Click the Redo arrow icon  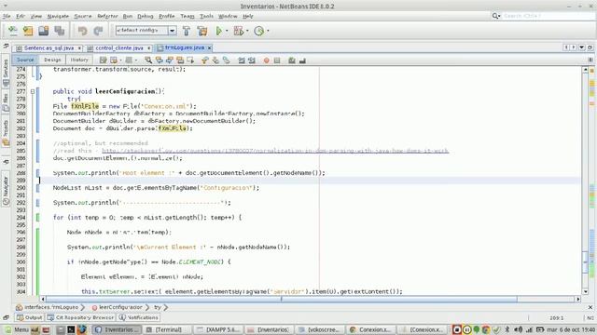(98, 31)
